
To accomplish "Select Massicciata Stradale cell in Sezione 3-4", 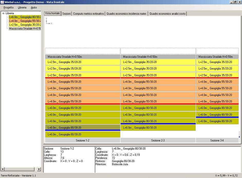I will coord(217,57).
